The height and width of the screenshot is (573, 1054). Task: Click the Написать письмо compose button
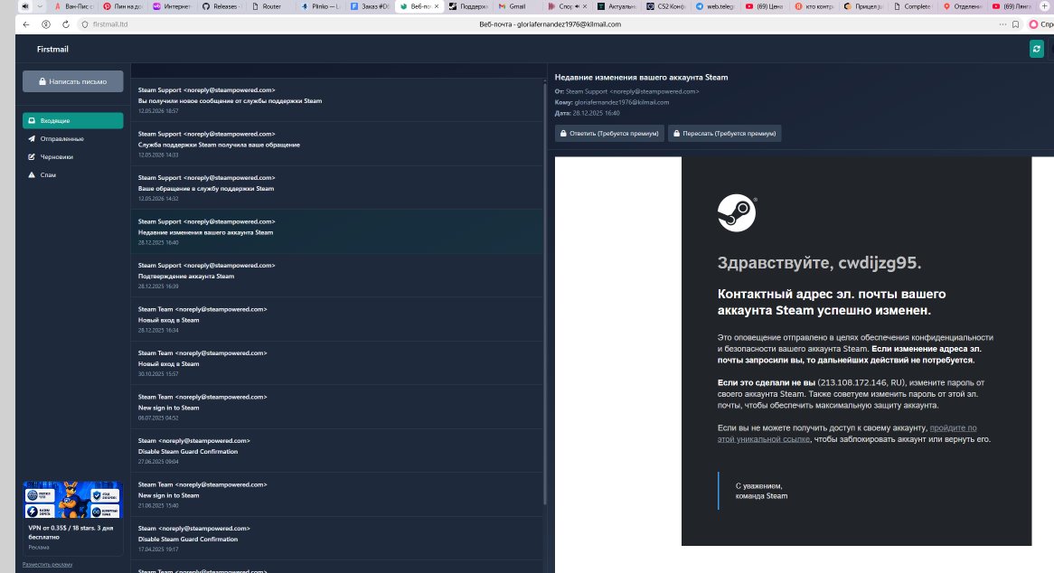click(x=72, y=81)
